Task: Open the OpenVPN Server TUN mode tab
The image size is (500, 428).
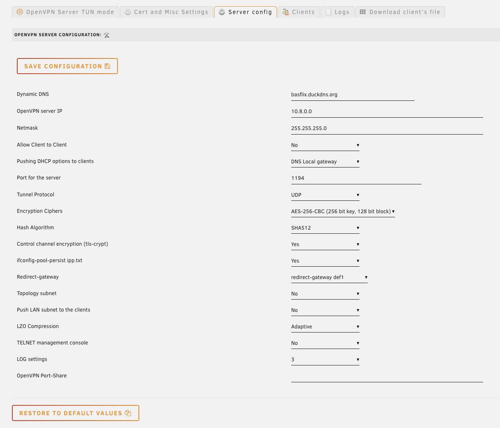Action: [66, 12]
